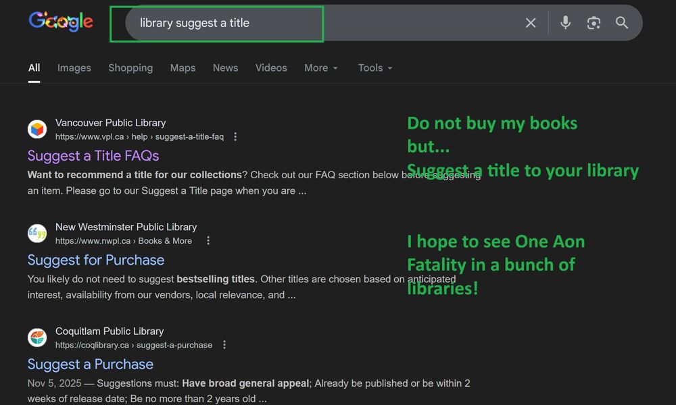Expand the Tools dropdown
Image resolution: width=676 pixels, height=405 pixels.
[x=375, y=67]
